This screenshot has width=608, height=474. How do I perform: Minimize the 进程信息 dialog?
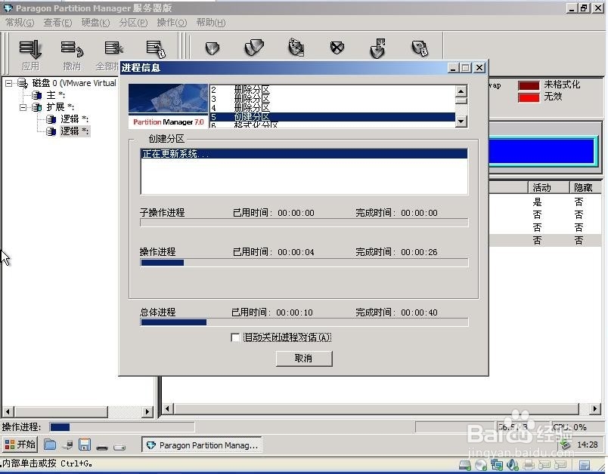tap(453, 68)
